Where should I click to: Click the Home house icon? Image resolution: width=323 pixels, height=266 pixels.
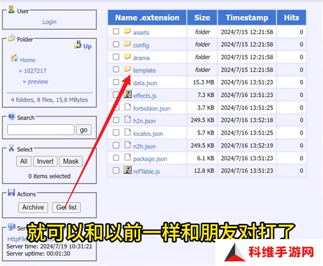(x=15, y=58)
